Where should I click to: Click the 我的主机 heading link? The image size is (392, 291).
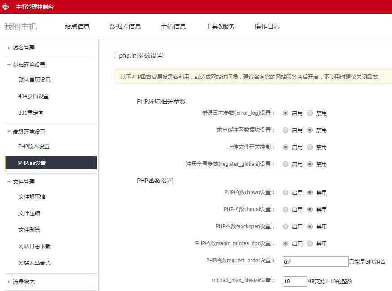pos(21,27)
